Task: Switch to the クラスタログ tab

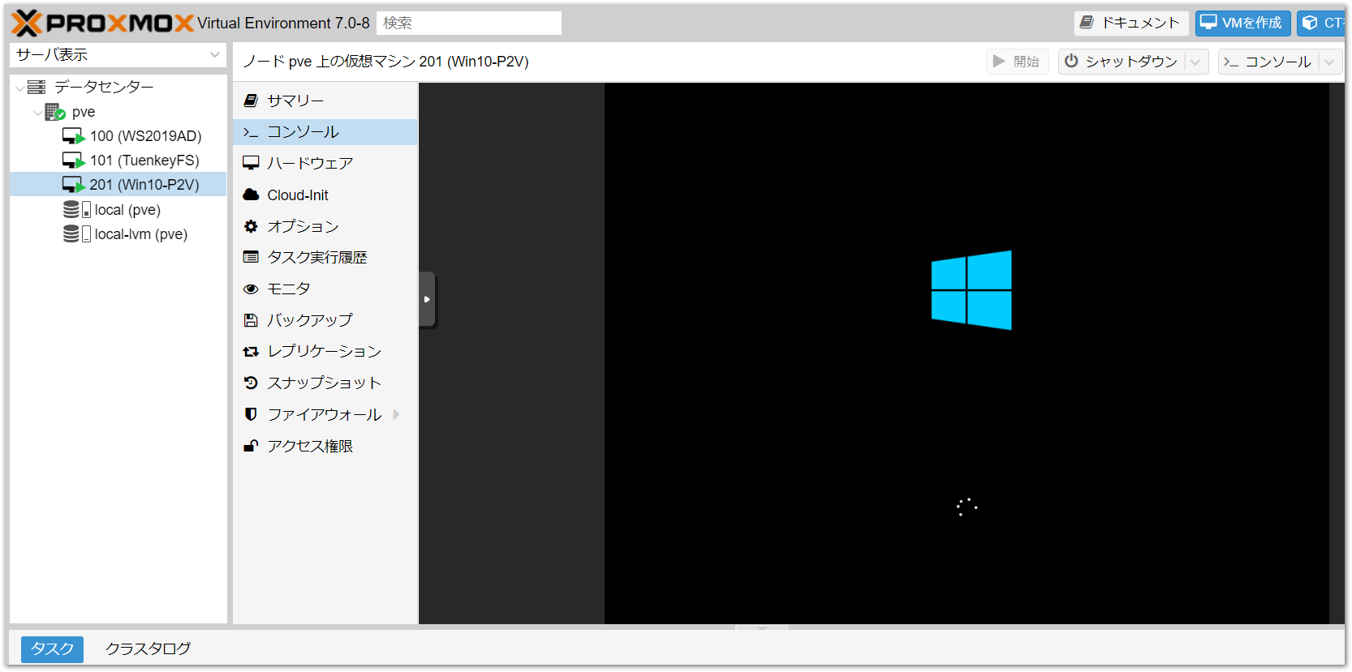Action: [148, 648]
